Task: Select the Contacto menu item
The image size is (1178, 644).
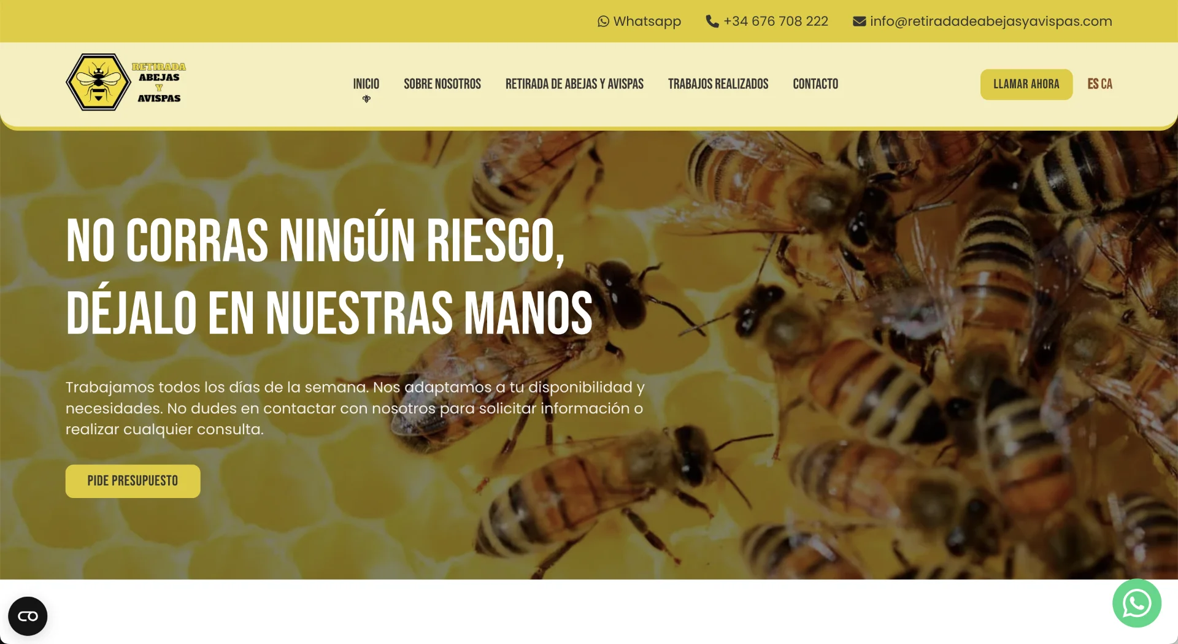Action: 815,84
